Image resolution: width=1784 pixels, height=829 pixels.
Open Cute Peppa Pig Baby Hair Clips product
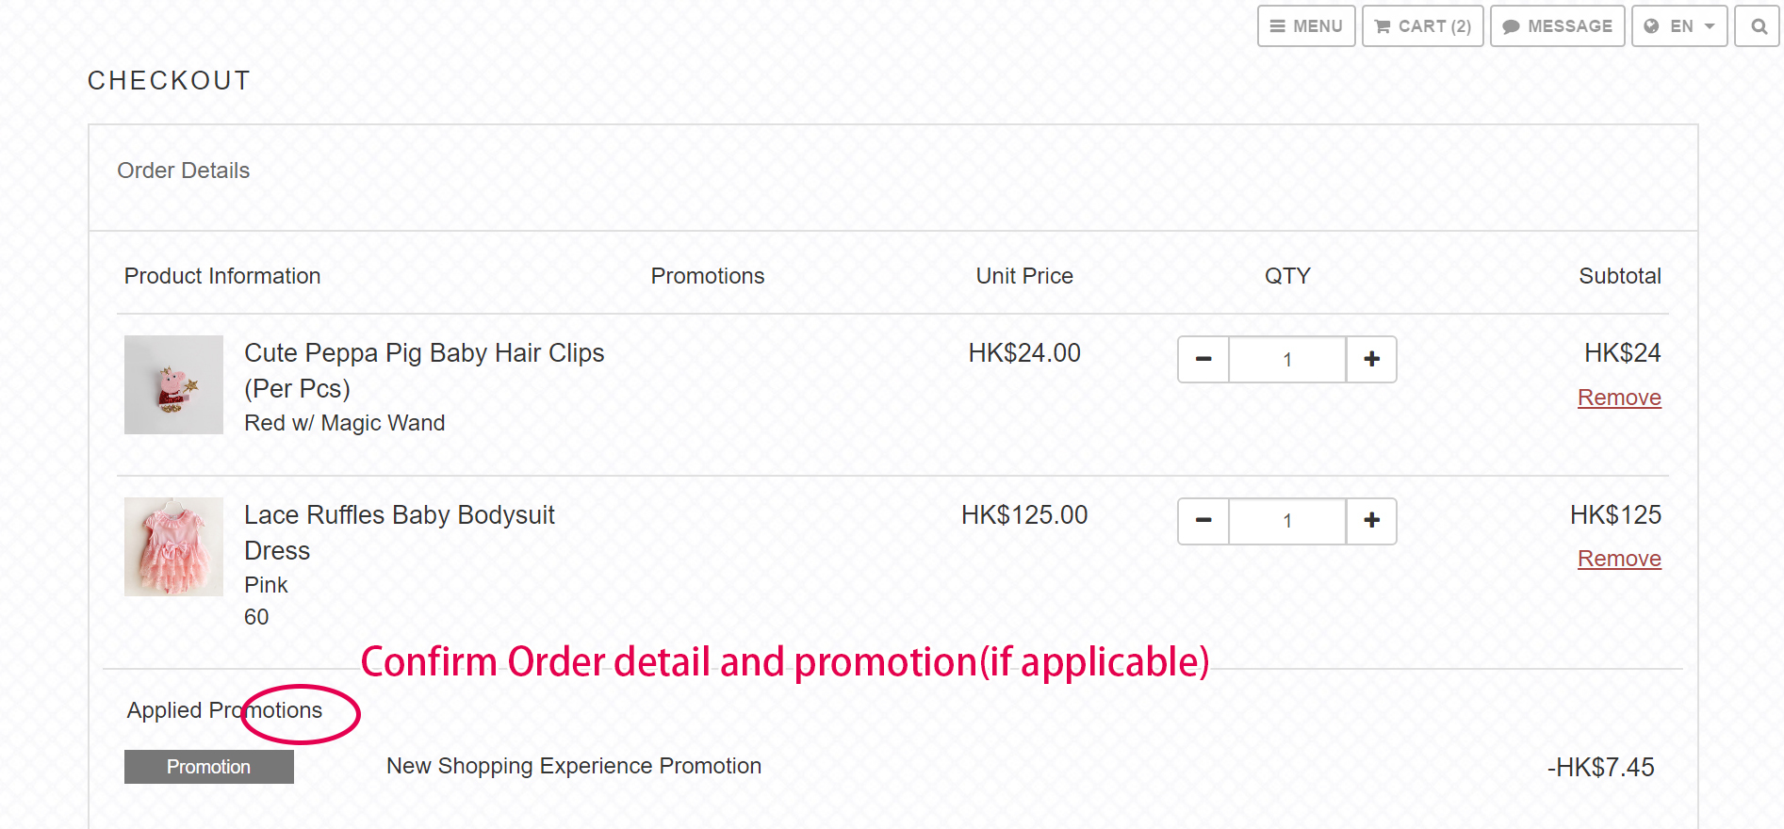[x=424, y=353]
